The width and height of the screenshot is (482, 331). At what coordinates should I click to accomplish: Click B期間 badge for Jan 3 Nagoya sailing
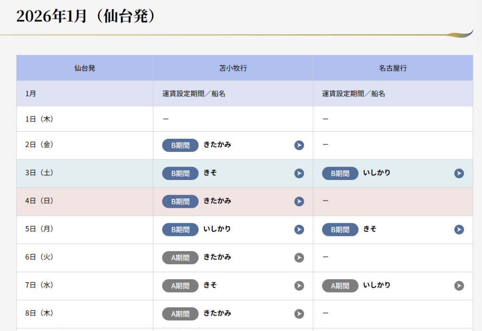click(340, 173)
